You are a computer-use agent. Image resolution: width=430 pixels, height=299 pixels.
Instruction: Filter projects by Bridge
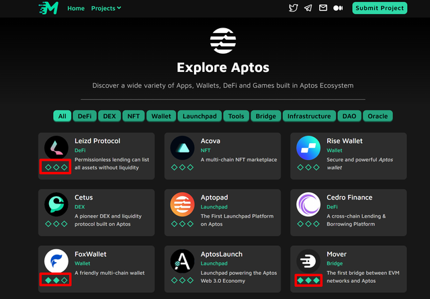pyautogui.click(x=266, y=116)
